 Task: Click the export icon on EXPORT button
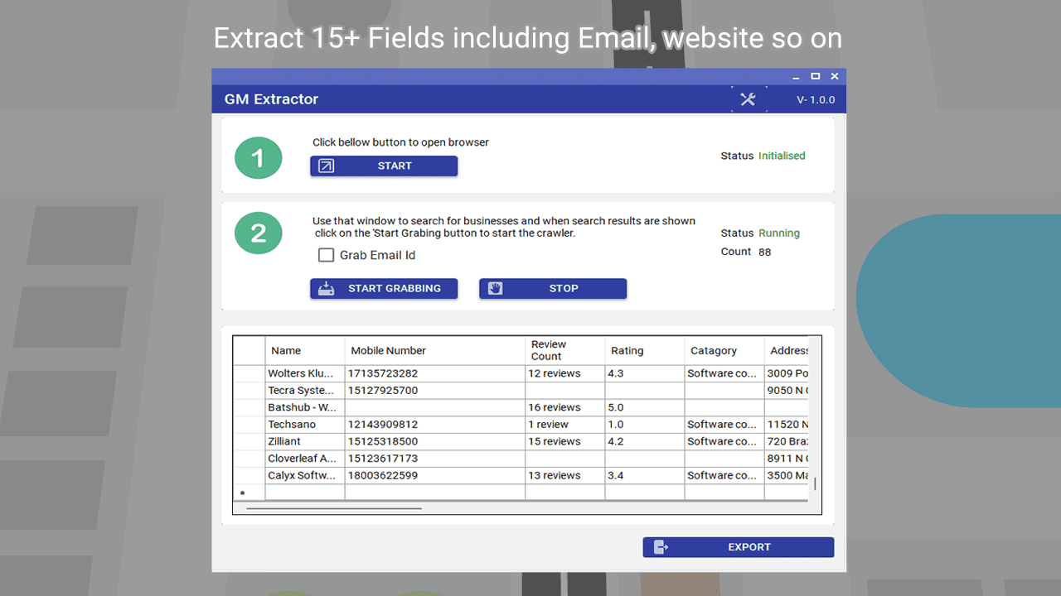point(661,547)
